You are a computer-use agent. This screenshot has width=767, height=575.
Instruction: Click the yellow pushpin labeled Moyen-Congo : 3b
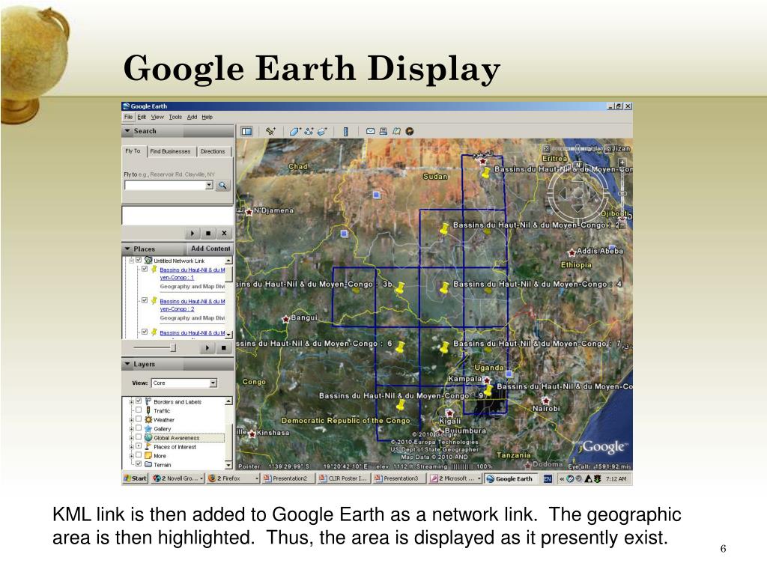point(401,287)
